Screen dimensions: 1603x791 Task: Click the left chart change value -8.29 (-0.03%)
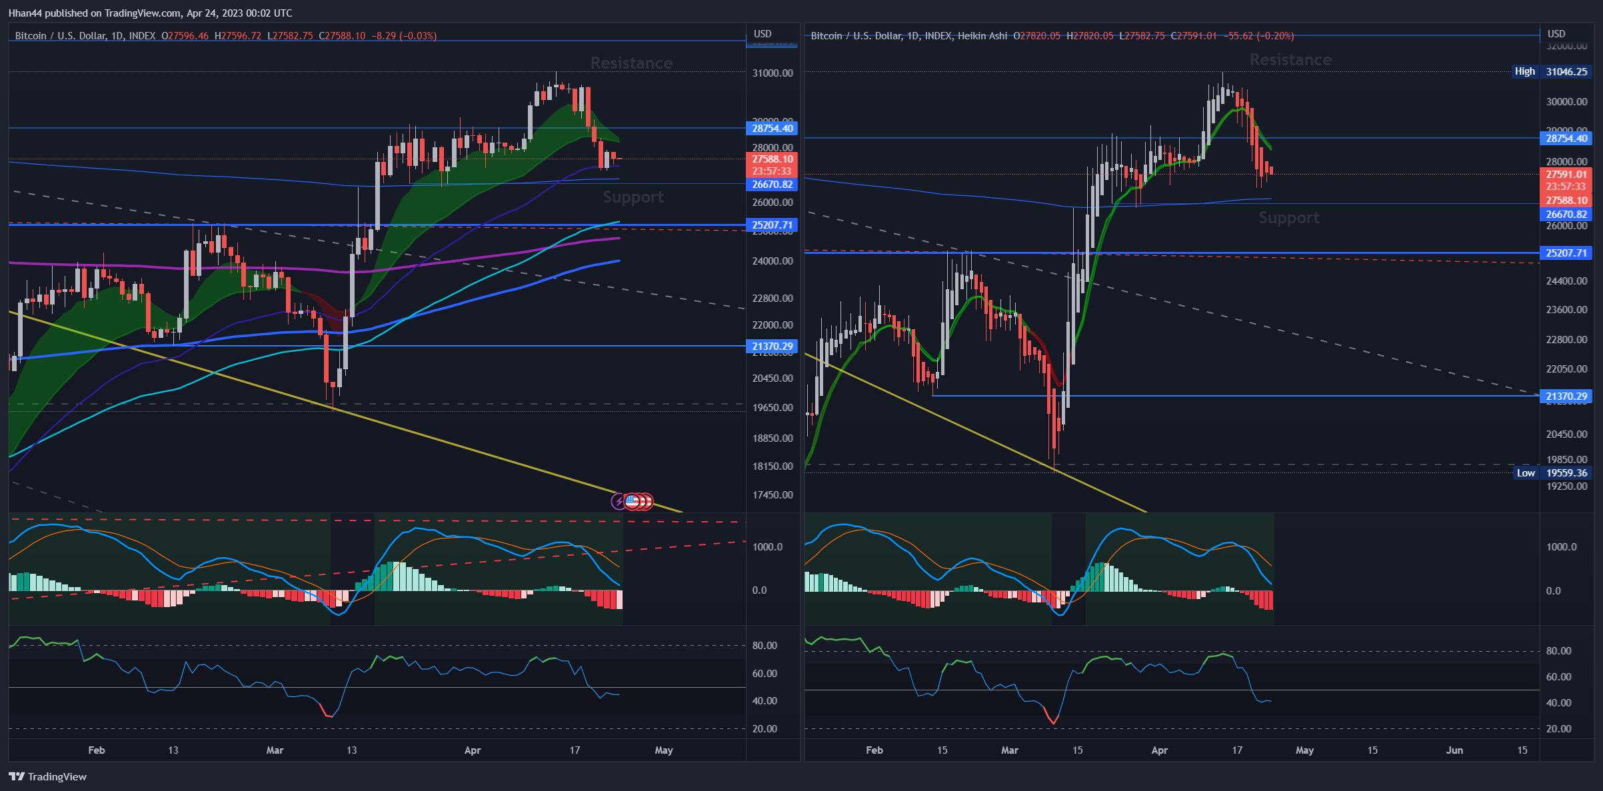click(404, 36)
